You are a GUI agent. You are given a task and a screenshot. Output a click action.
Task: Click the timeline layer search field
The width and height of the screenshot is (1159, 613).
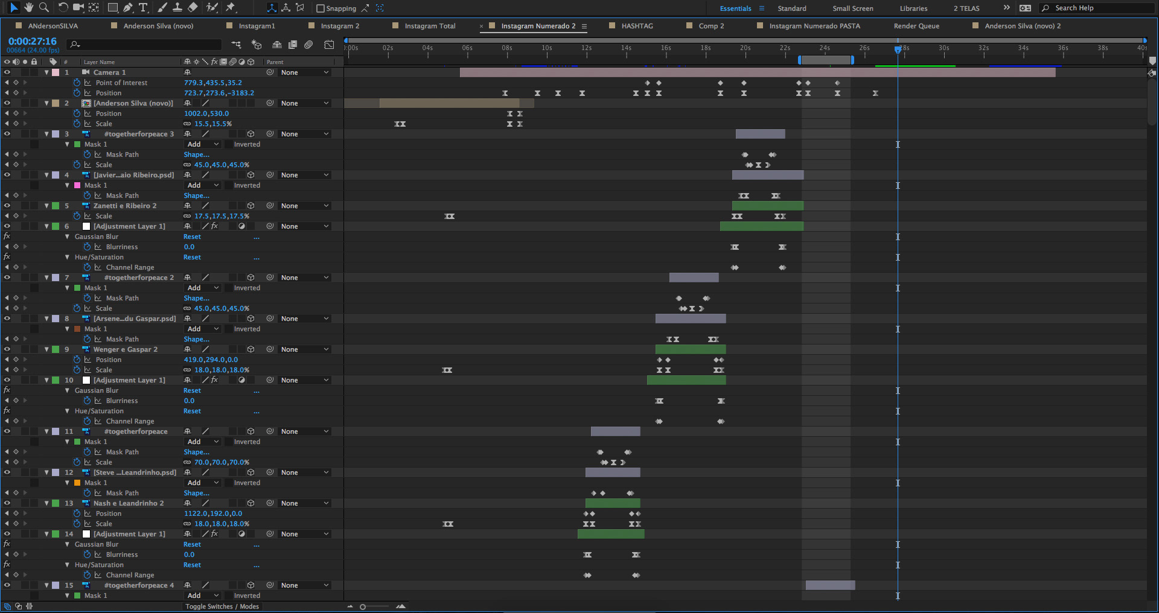[x=145, y=45]
